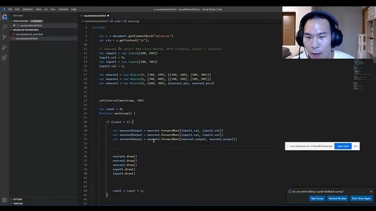
Task: Open the Manage gear at the activity bar bottom
Action: [4, 200]
